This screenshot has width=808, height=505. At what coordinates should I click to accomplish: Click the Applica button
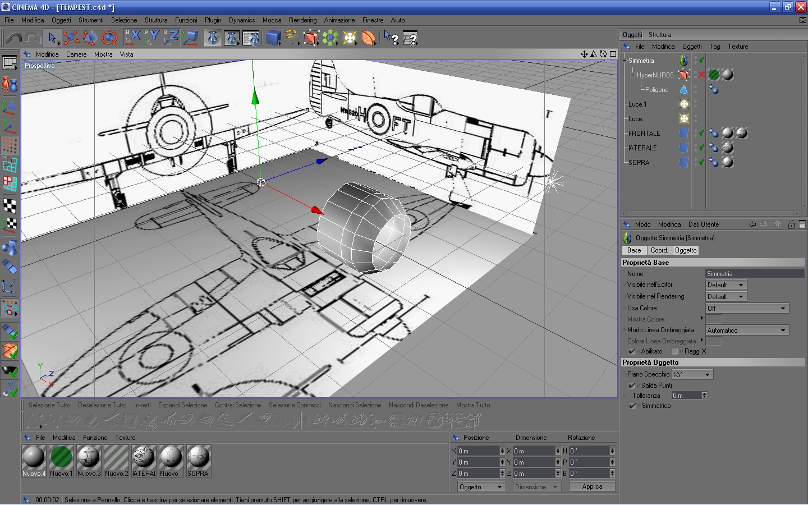[592, 486]
